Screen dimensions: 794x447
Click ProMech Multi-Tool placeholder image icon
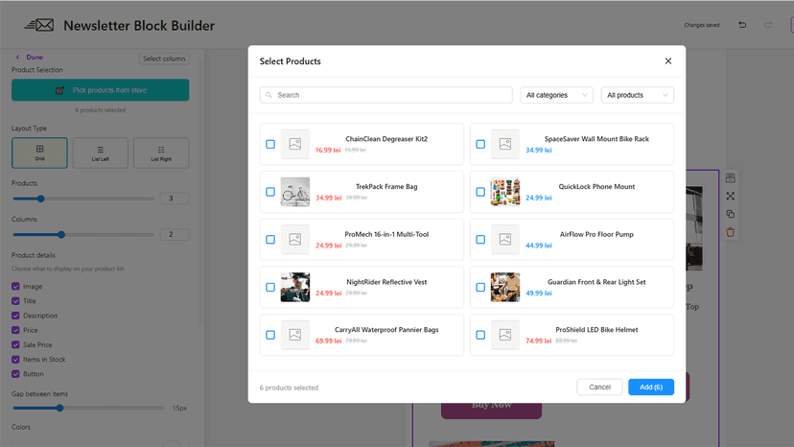coord(295,239)
